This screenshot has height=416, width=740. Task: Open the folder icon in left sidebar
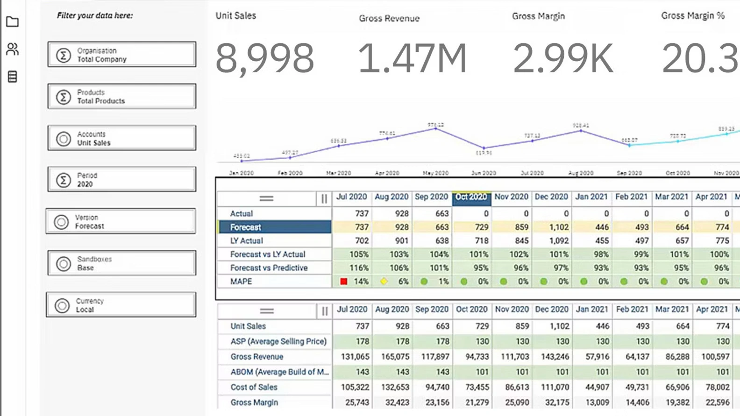point(13,21)
